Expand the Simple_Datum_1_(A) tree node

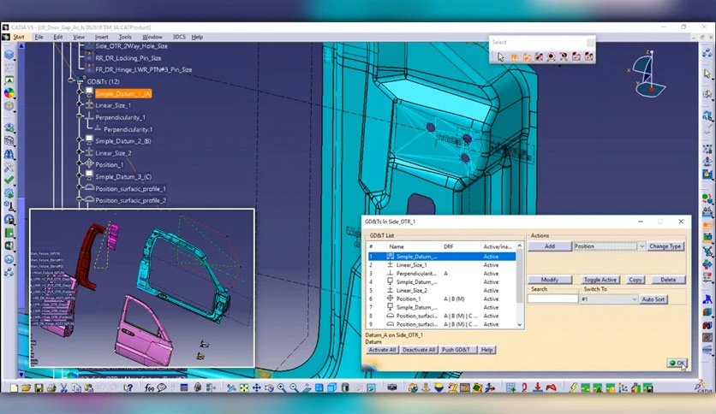point(80,93)
